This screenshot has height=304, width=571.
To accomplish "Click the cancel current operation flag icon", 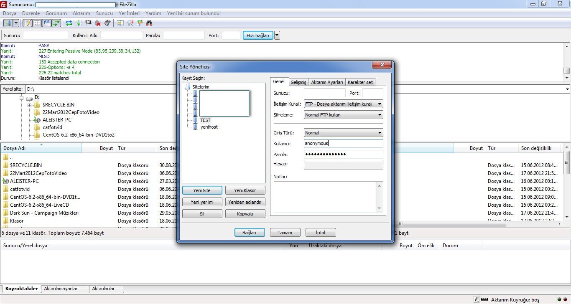I will [88, 23].
